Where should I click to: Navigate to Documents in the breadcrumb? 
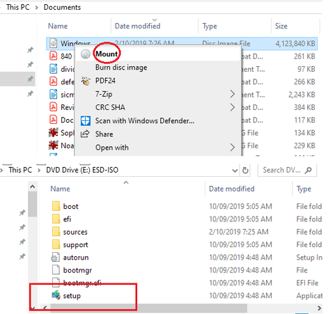(62, 7)
